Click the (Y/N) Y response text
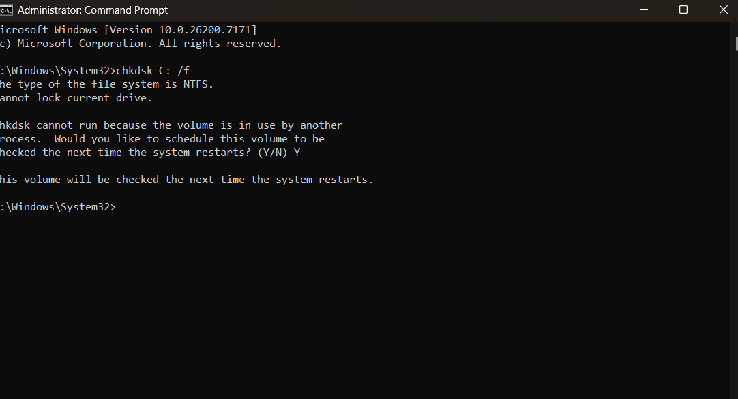The width and height of the screenshot is (738, 399). pyautogui.click(x=279, y=153)
